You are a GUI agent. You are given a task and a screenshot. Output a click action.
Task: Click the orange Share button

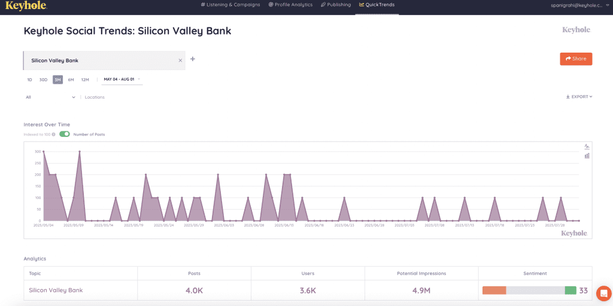click(576, 59)
